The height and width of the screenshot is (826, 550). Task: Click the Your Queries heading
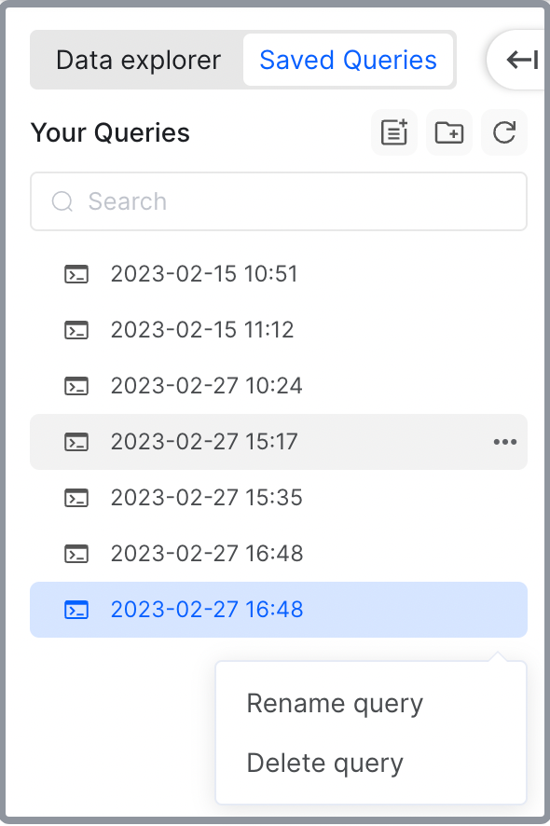tap(109, 132)
